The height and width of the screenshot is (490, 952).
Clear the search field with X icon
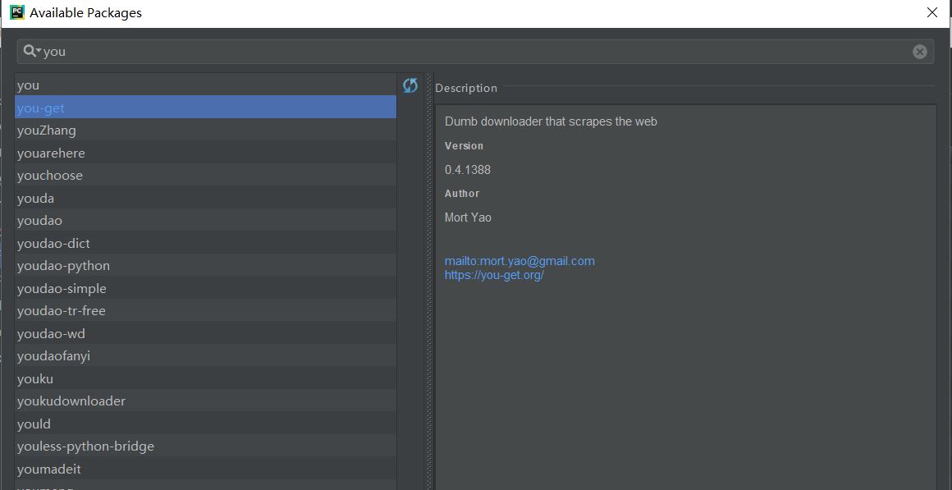click(x=919, y=52)
